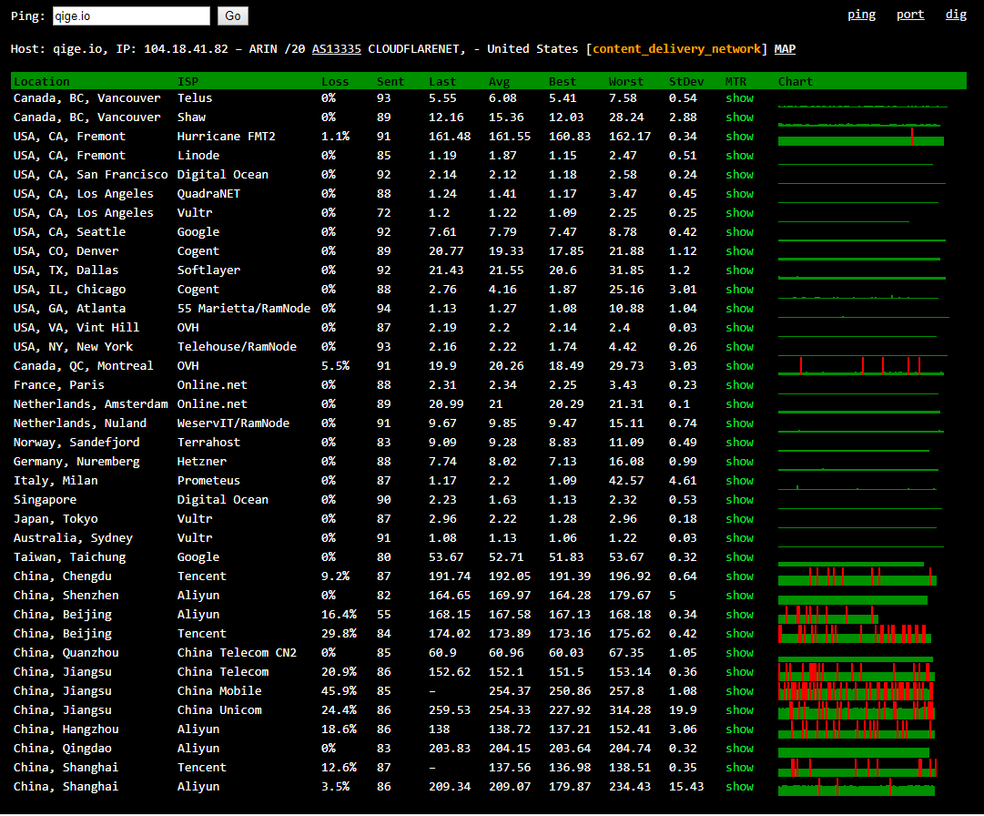Show MTR for Seattle Google row
Screen dimensions: 984x816
tap(739, 232)
